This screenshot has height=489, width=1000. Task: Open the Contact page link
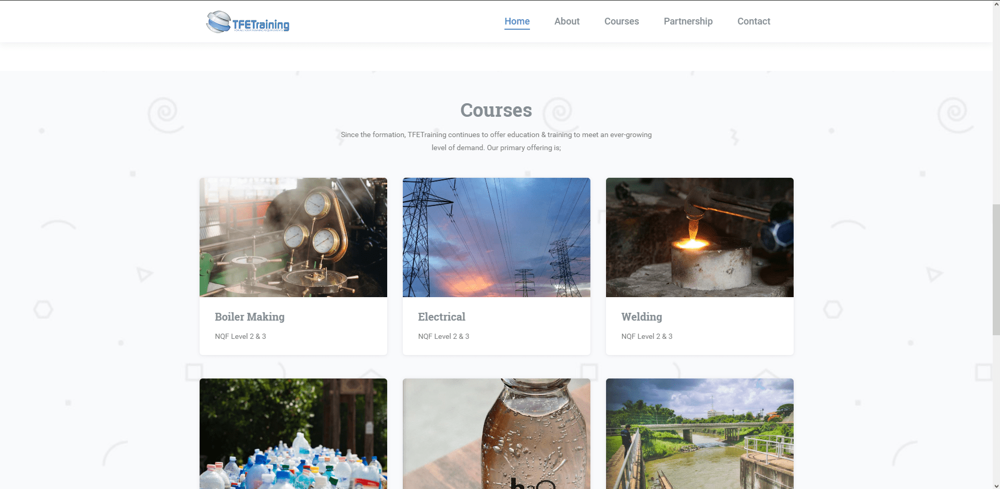(754, 21)
